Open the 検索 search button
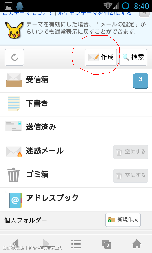Viewport: 152px width, 253px height. 133,57
